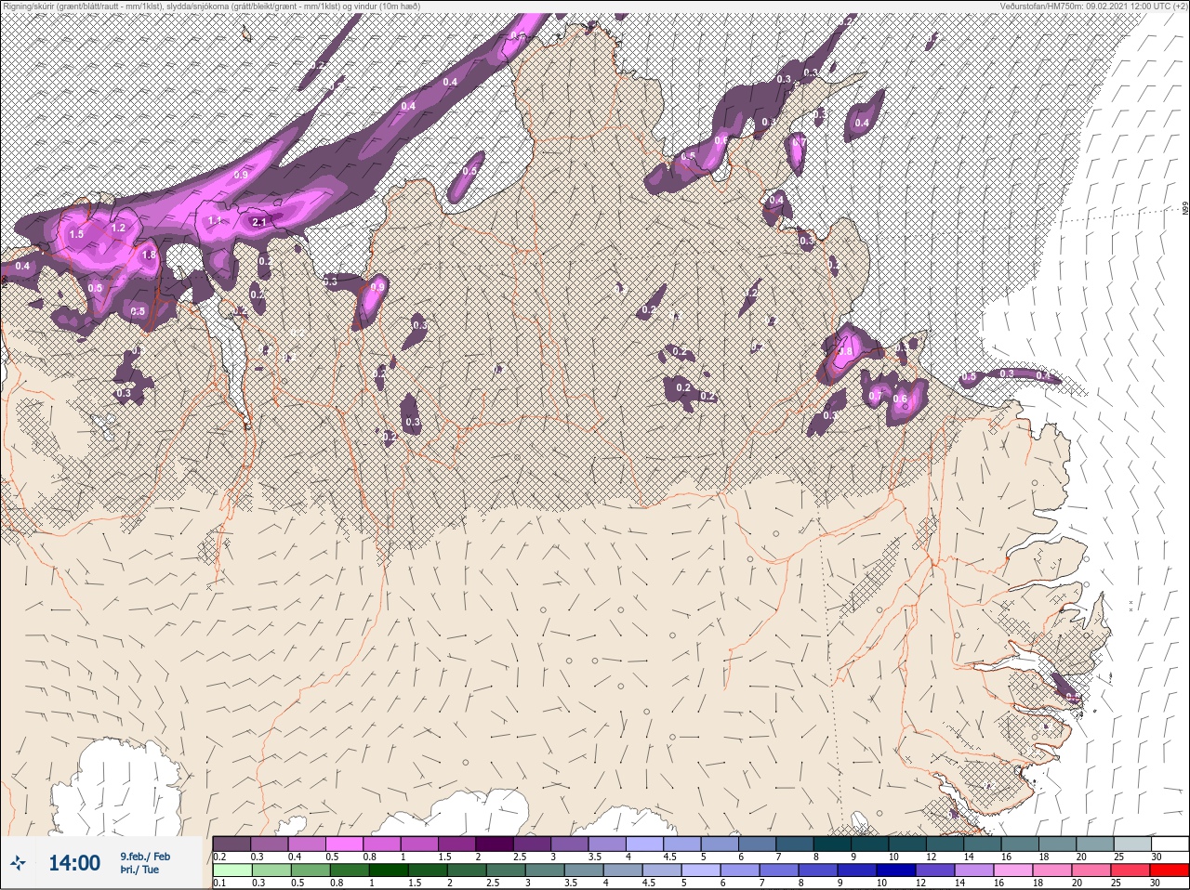Select the dark blue 10 swatch in lower legend
Image resolution: width=1190 pixels, height=890 pixels.
point(896,870)
